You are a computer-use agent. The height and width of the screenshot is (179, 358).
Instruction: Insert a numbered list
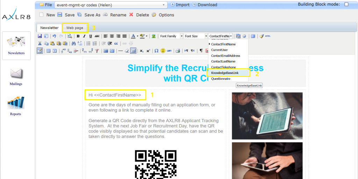point(95,43)
